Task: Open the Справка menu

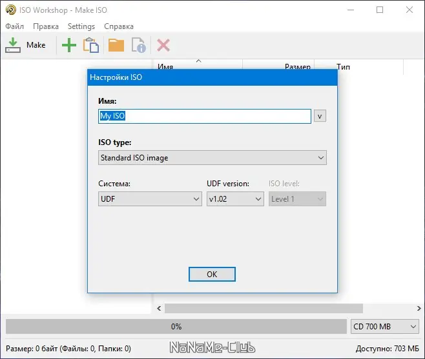Action: click(119, 26)
